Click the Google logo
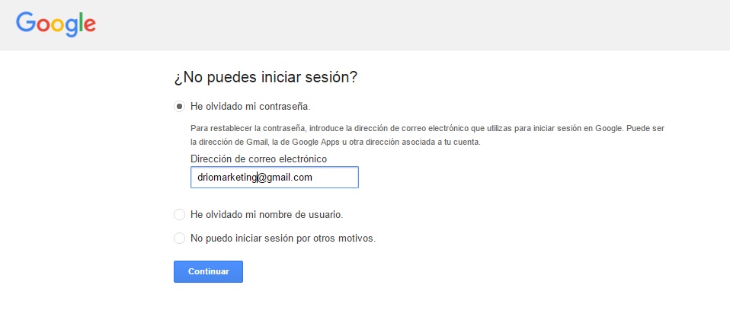 (56, 24)
